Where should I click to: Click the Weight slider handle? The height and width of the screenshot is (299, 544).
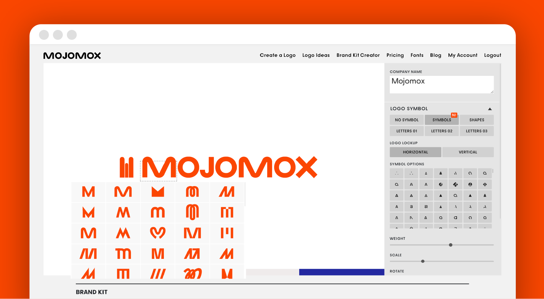tap(451, 245)
